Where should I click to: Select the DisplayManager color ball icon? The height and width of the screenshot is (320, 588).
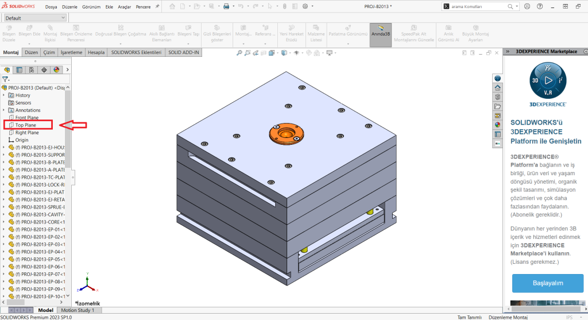pos(56,70)
